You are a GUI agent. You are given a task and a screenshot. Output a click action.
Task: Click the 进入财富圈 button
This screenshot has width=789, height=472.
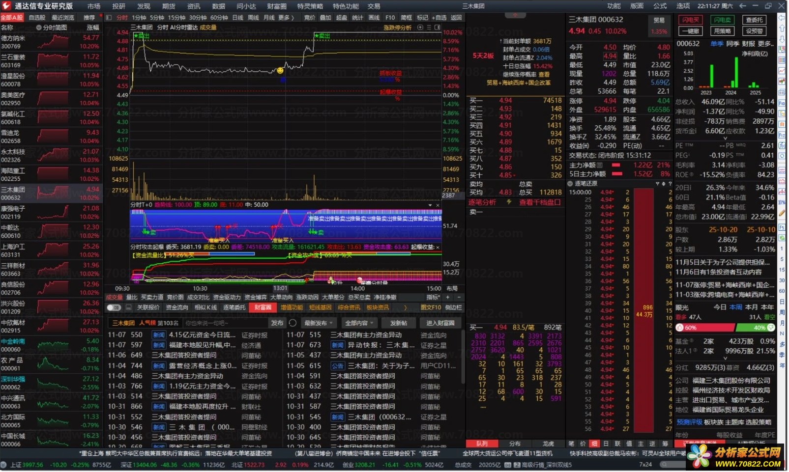click(440, 323)
